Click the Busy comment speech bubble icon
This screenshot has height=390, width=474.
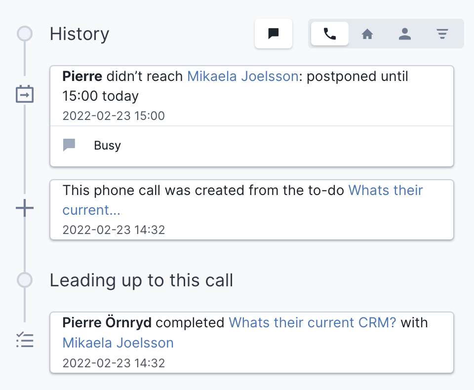(69, 145)
